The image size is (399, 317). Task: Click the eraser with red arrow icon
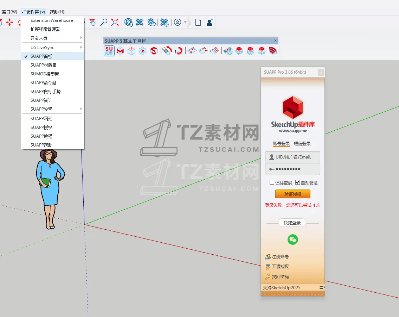click(167, 51)
